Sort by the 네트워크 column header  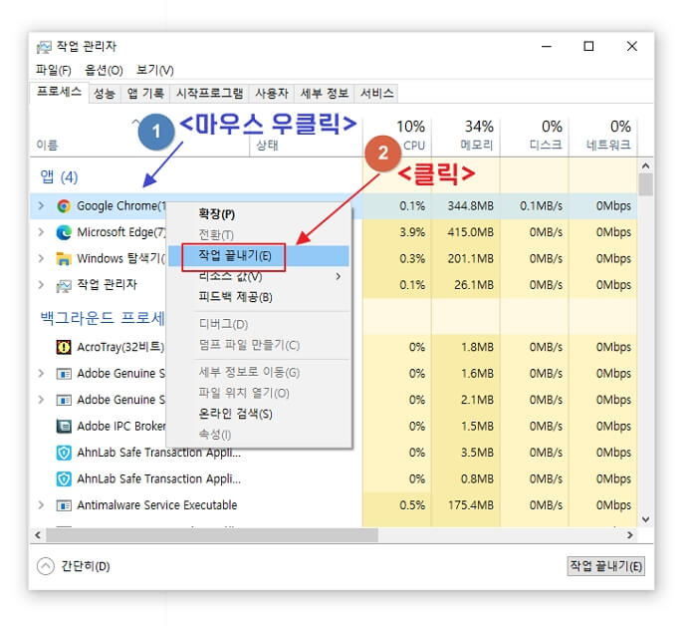point(603,136)
